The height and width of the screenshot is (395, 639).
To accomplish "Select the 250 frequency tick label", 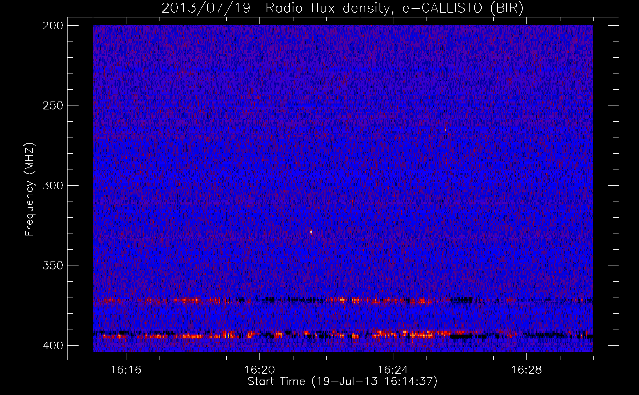I will pos(53,105).
